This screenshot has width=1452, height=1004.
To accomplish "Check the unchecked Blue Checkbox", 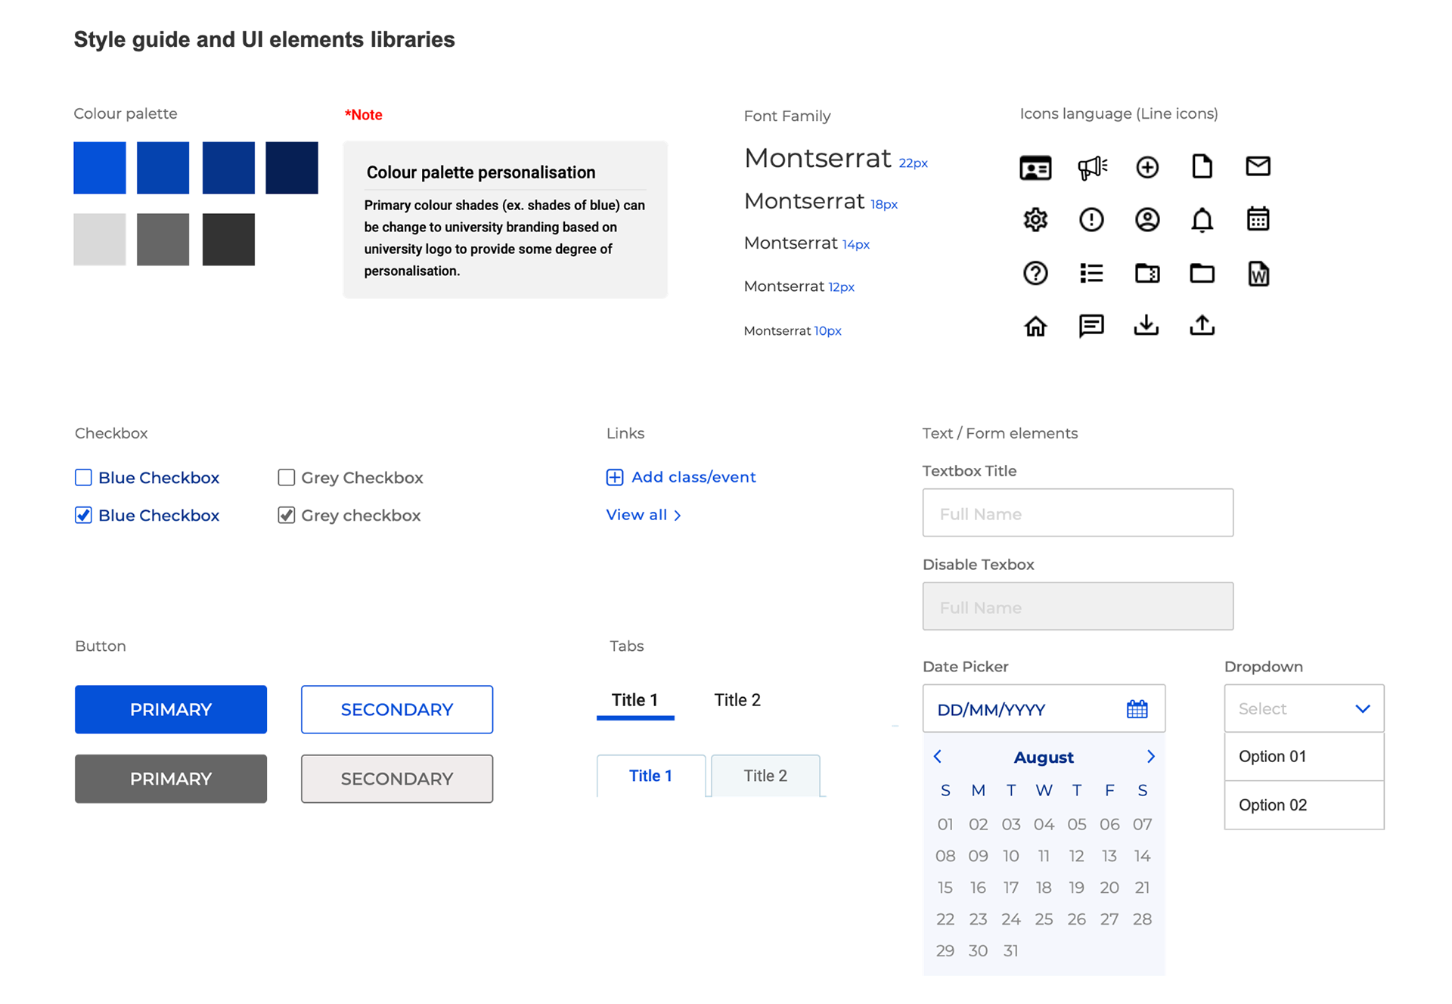I will pyautogui.click(x=83, y=478).
